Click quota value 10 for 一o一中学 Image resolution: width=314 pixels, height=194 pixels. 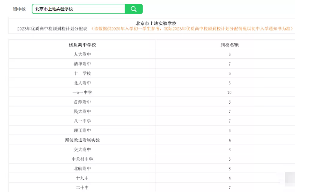click(x=230, y=93)
